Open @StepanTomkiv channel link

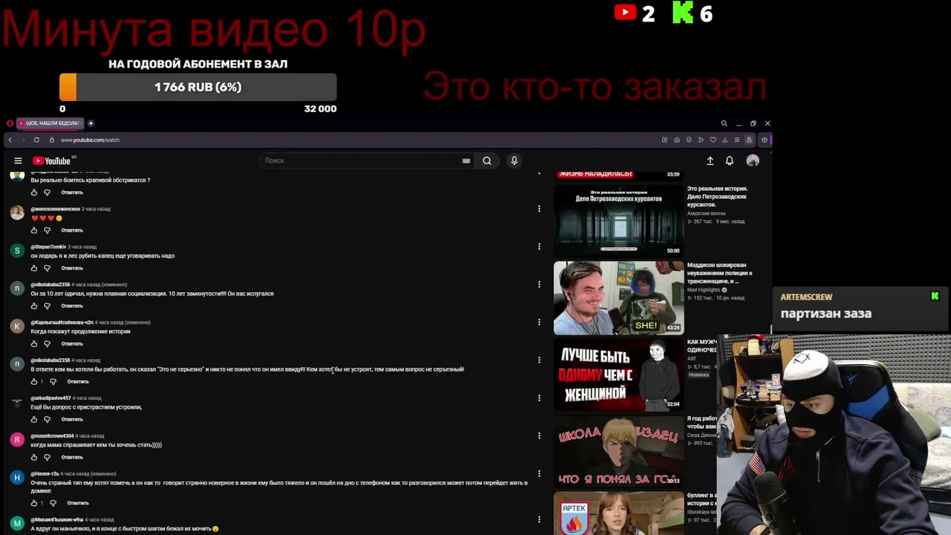(48, 247)
